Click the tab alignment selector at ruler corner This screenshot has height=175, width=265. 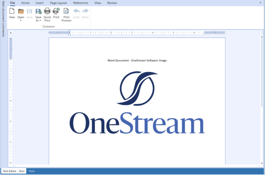(x=11, y=32)
